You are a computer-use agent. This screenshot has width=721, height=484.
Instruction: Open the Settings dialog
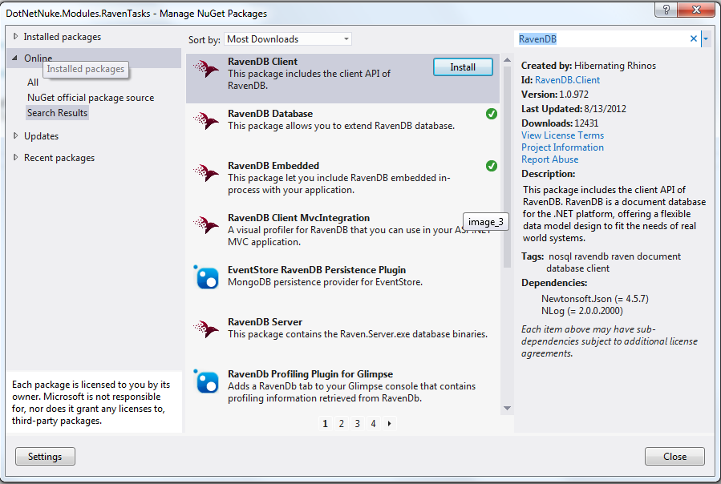point(45,457)
